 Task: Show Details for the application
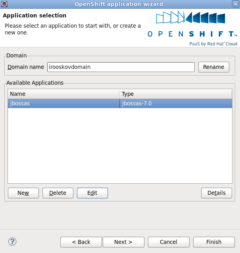click(217, 193)
